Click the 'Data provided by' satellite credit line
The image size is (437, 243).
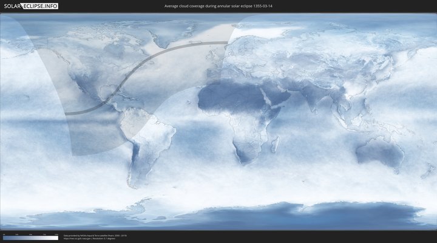[95, 236]
